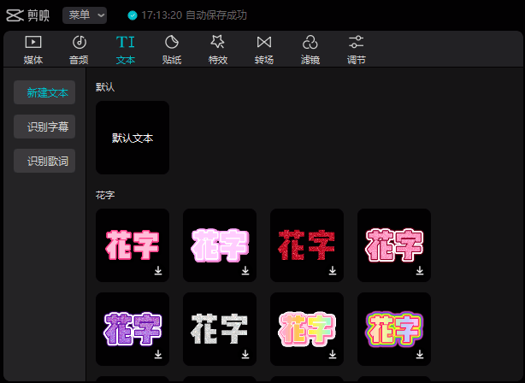
Task: Select the 文本 tab
Action: [x=126, y=50]
